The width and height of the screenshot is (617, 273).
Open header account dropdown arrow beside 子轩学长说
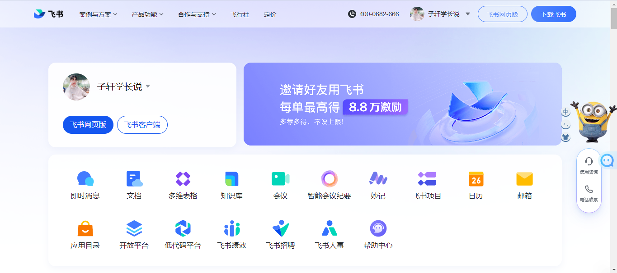[x=468, y=14]
